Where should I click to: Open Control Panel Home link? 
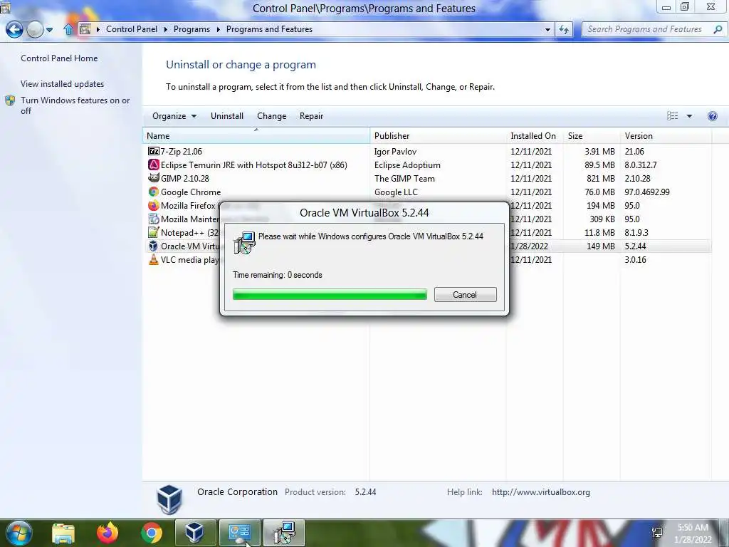coord(59,58)
